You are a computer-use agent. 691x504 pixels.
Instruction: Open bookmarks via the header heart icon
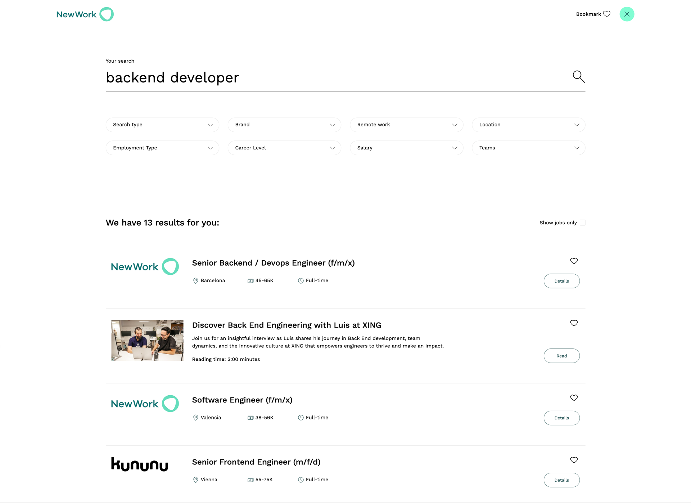607,14
